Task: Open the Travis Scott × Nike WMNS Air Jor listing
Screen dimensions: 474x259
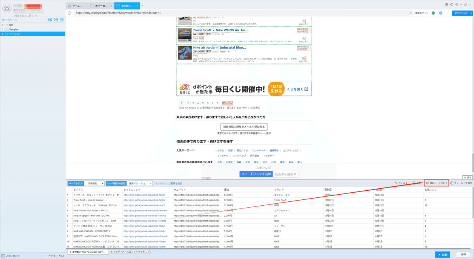Action: coord(220,30)
